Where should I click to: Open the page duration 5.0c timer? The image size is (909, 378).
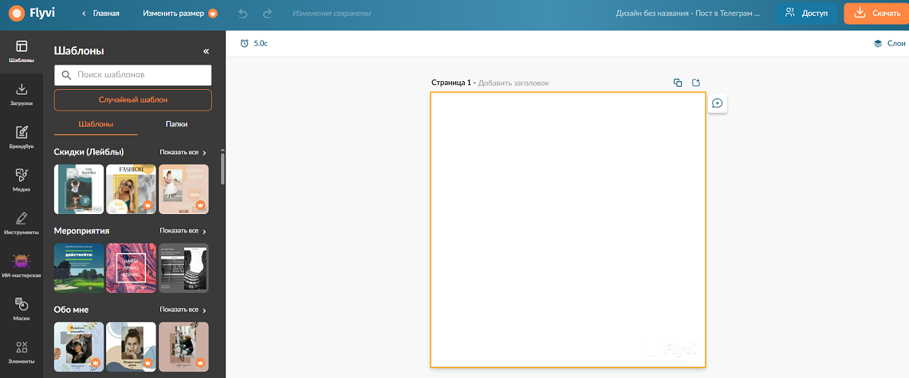254,44
